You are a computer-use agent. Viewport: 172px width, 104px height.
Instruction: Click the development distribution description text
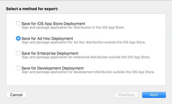pyautogui.click(x=88, y=72)
